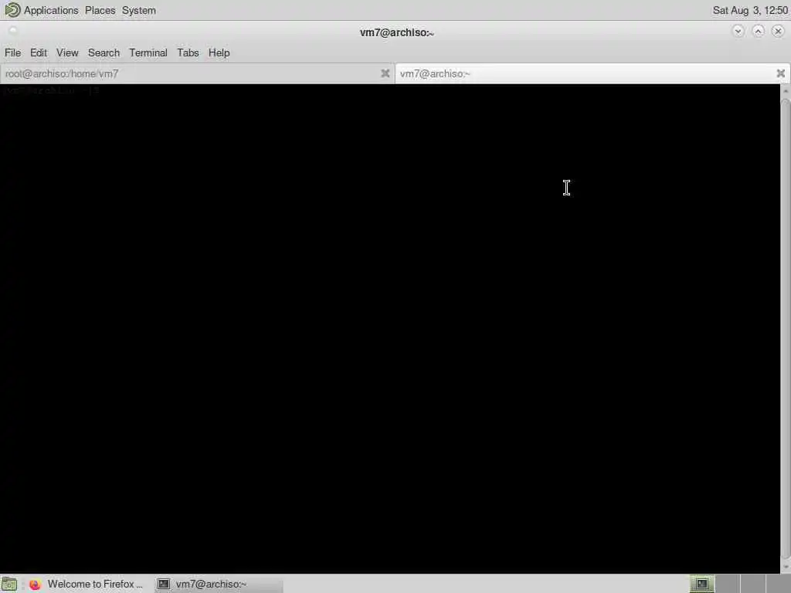Minimize the terminal window
Image resolution: width=791 pixels, height=593 pixels.
[x=738, y=31]
